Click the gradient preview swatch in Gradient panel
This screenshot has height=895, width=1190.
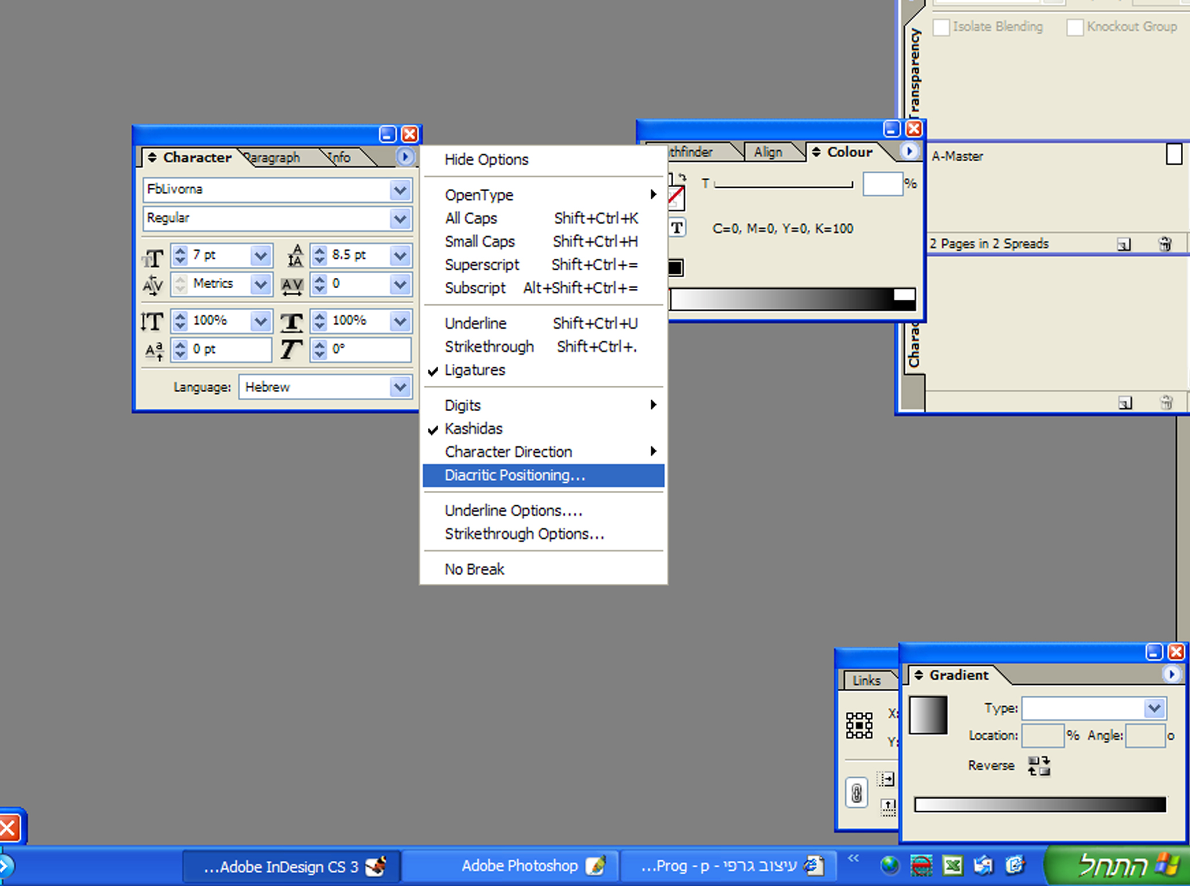[x=928, y=715]
